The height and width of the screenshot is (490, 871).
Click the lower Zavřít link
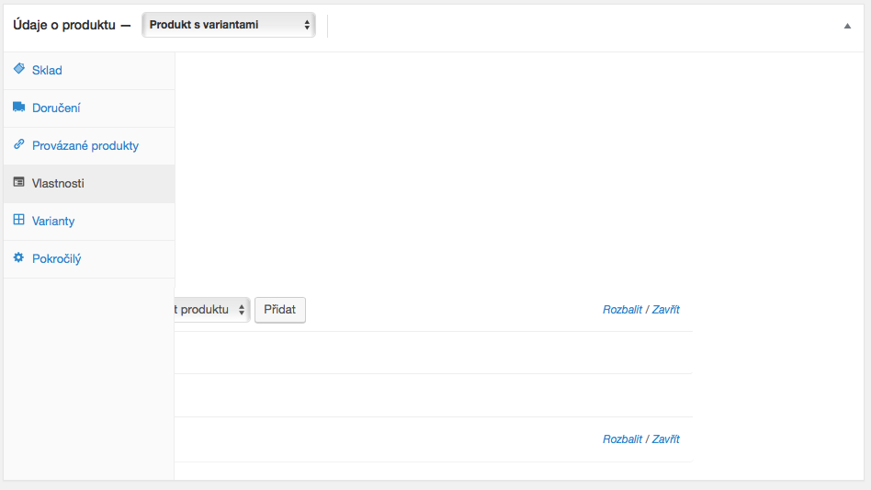coord(665,439)
